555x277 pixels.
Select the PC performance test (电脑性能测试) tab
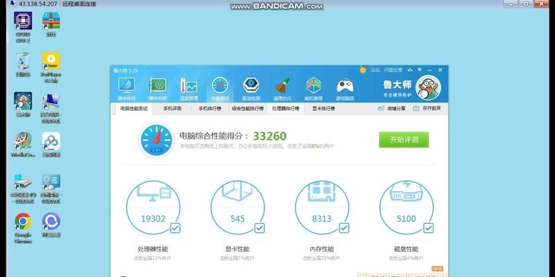tap(134, 109)
